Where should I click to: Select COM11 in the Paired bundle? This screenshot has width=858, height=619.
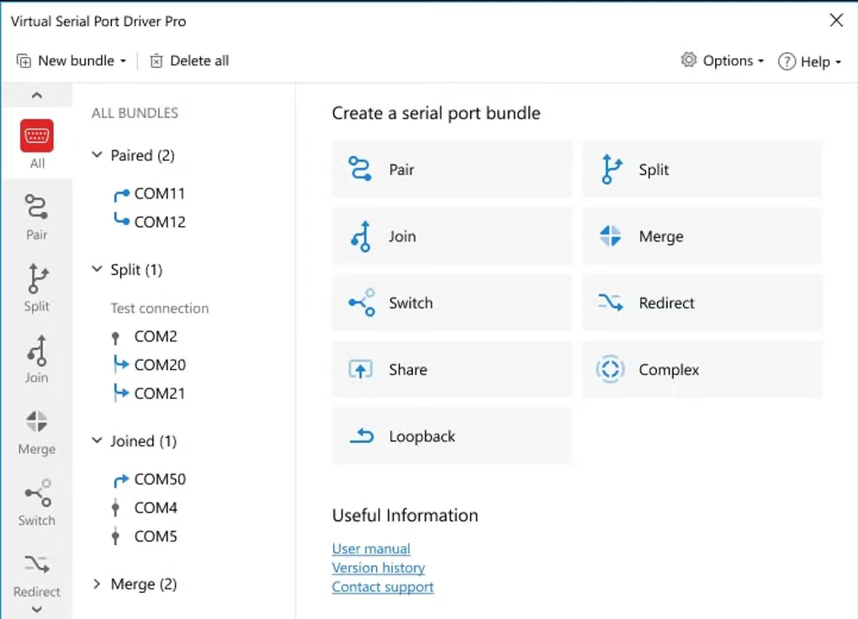click(150, 193)
